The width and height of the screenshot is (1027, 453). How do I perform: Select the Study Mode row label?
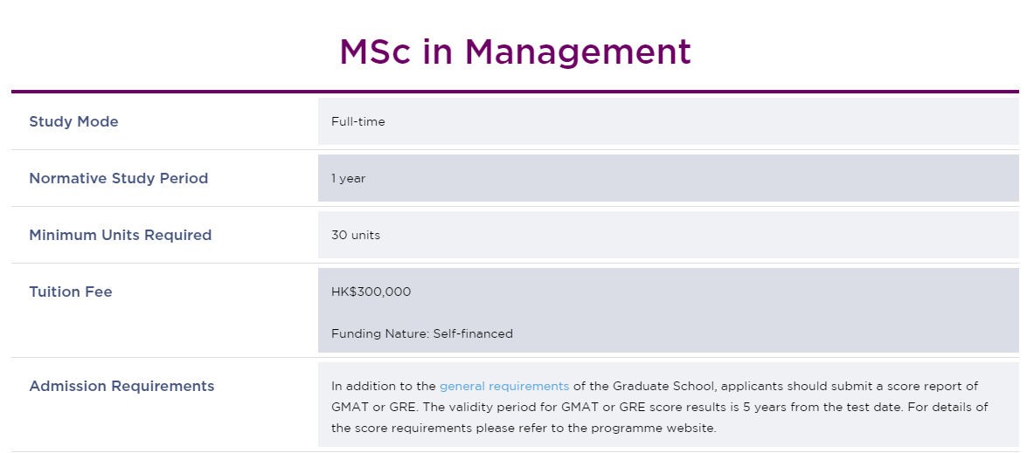73,121
